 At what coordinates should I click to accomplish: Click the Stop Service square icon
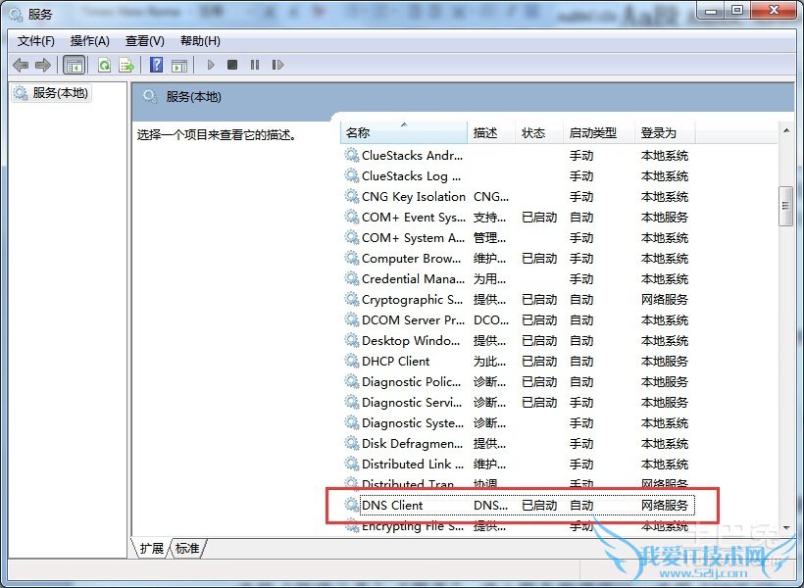pos(232,65)
